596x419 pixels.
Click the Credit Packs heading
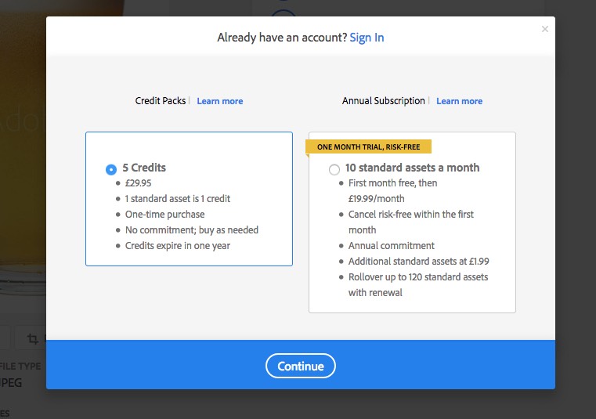coord(160,101)
